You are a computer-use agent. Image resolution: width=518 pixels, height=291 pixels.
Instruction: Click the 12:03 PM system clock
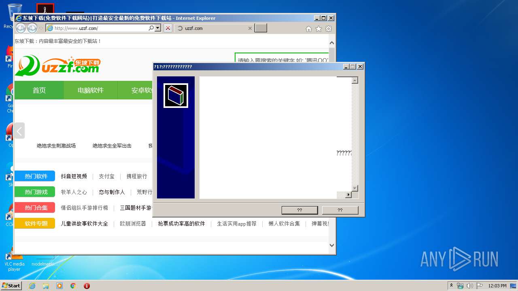click(497, 286)
